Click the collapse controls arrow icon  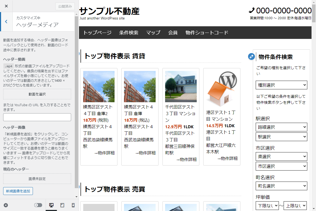pos(6,205)
